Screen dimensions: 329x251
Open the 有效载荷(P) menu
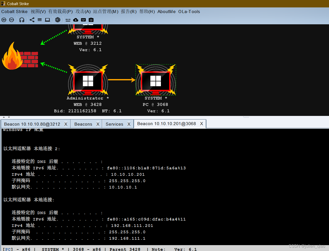click(61, 12)
